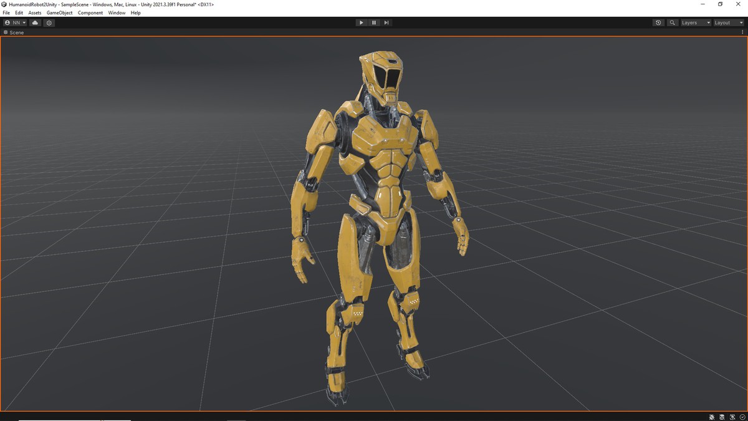Open the debug attach icon in status bar

711,417
